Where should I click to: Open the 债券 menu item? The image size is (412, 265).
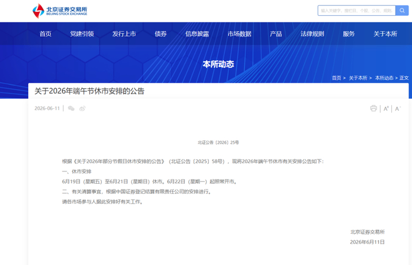coord(161,34)
